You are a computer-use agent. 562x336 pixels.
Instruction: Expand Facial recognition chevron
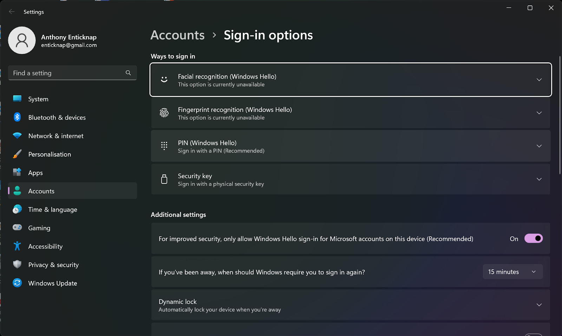[539, 80]
